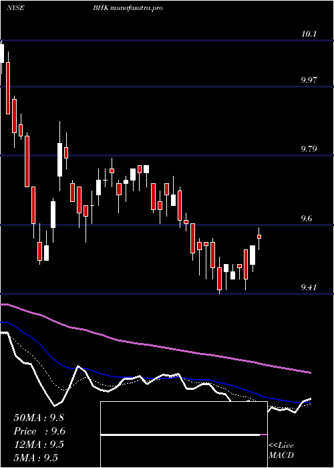Click the first white candlestick near 10.1
The image size is (334, 468).
tap(2, 53)
